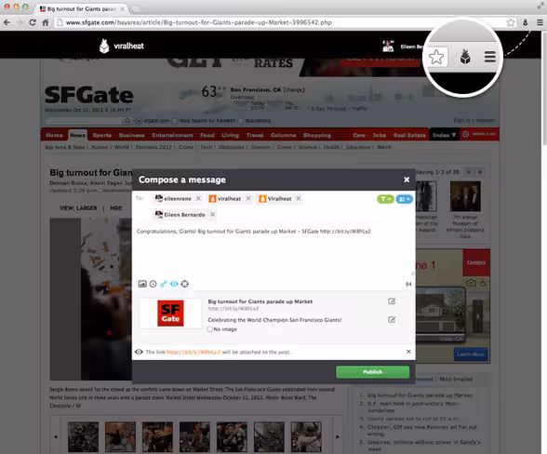
Task: Attach an image with the picture icon
Action: point(142,284)
